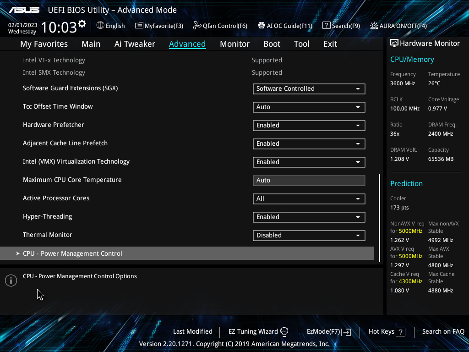Click the Thermal Monitor label

[48, 235]
